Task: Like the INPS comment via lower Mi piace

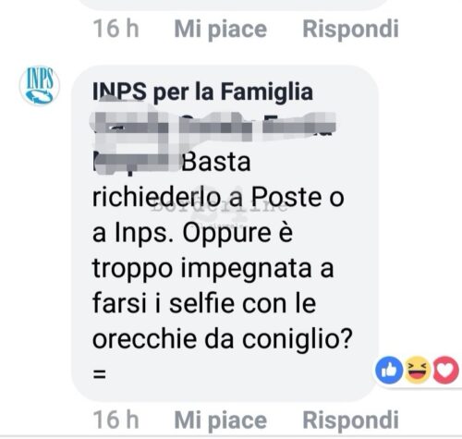Action: (x=221, y=420)
